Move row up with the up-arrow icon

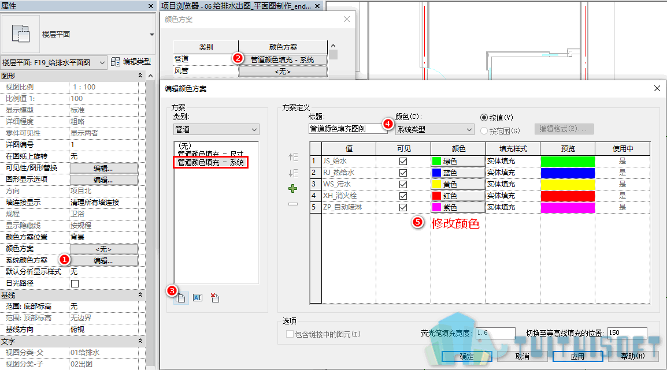pos(292,157)
